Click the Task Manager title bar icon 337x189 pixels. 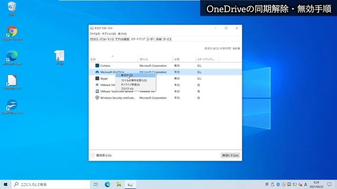[x=92, y=28]
